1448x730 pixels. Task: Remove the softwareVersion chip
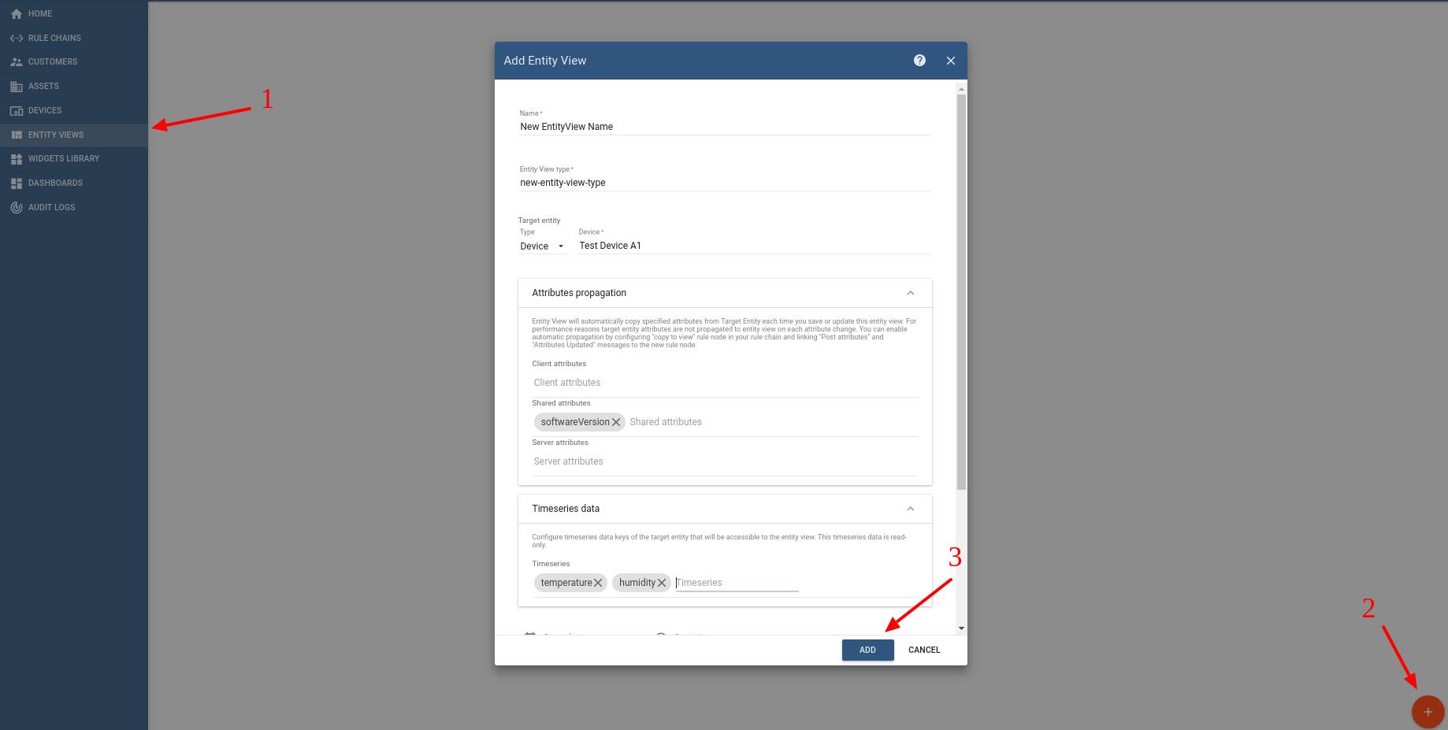coord(616,422)
